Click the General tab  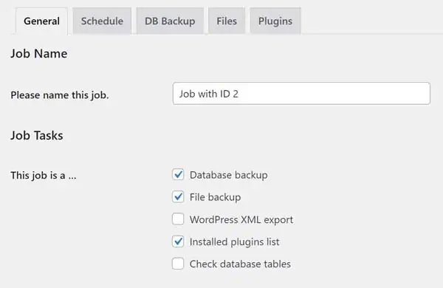tap(41, 21)
